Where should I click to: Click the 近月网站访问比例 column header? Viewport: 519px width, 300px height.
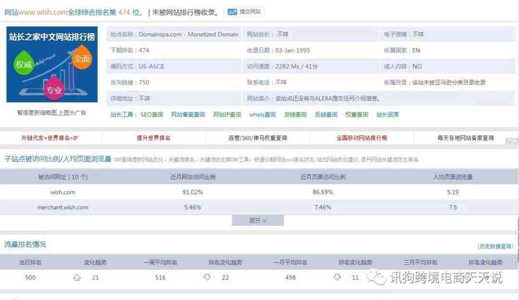point(193,177)
